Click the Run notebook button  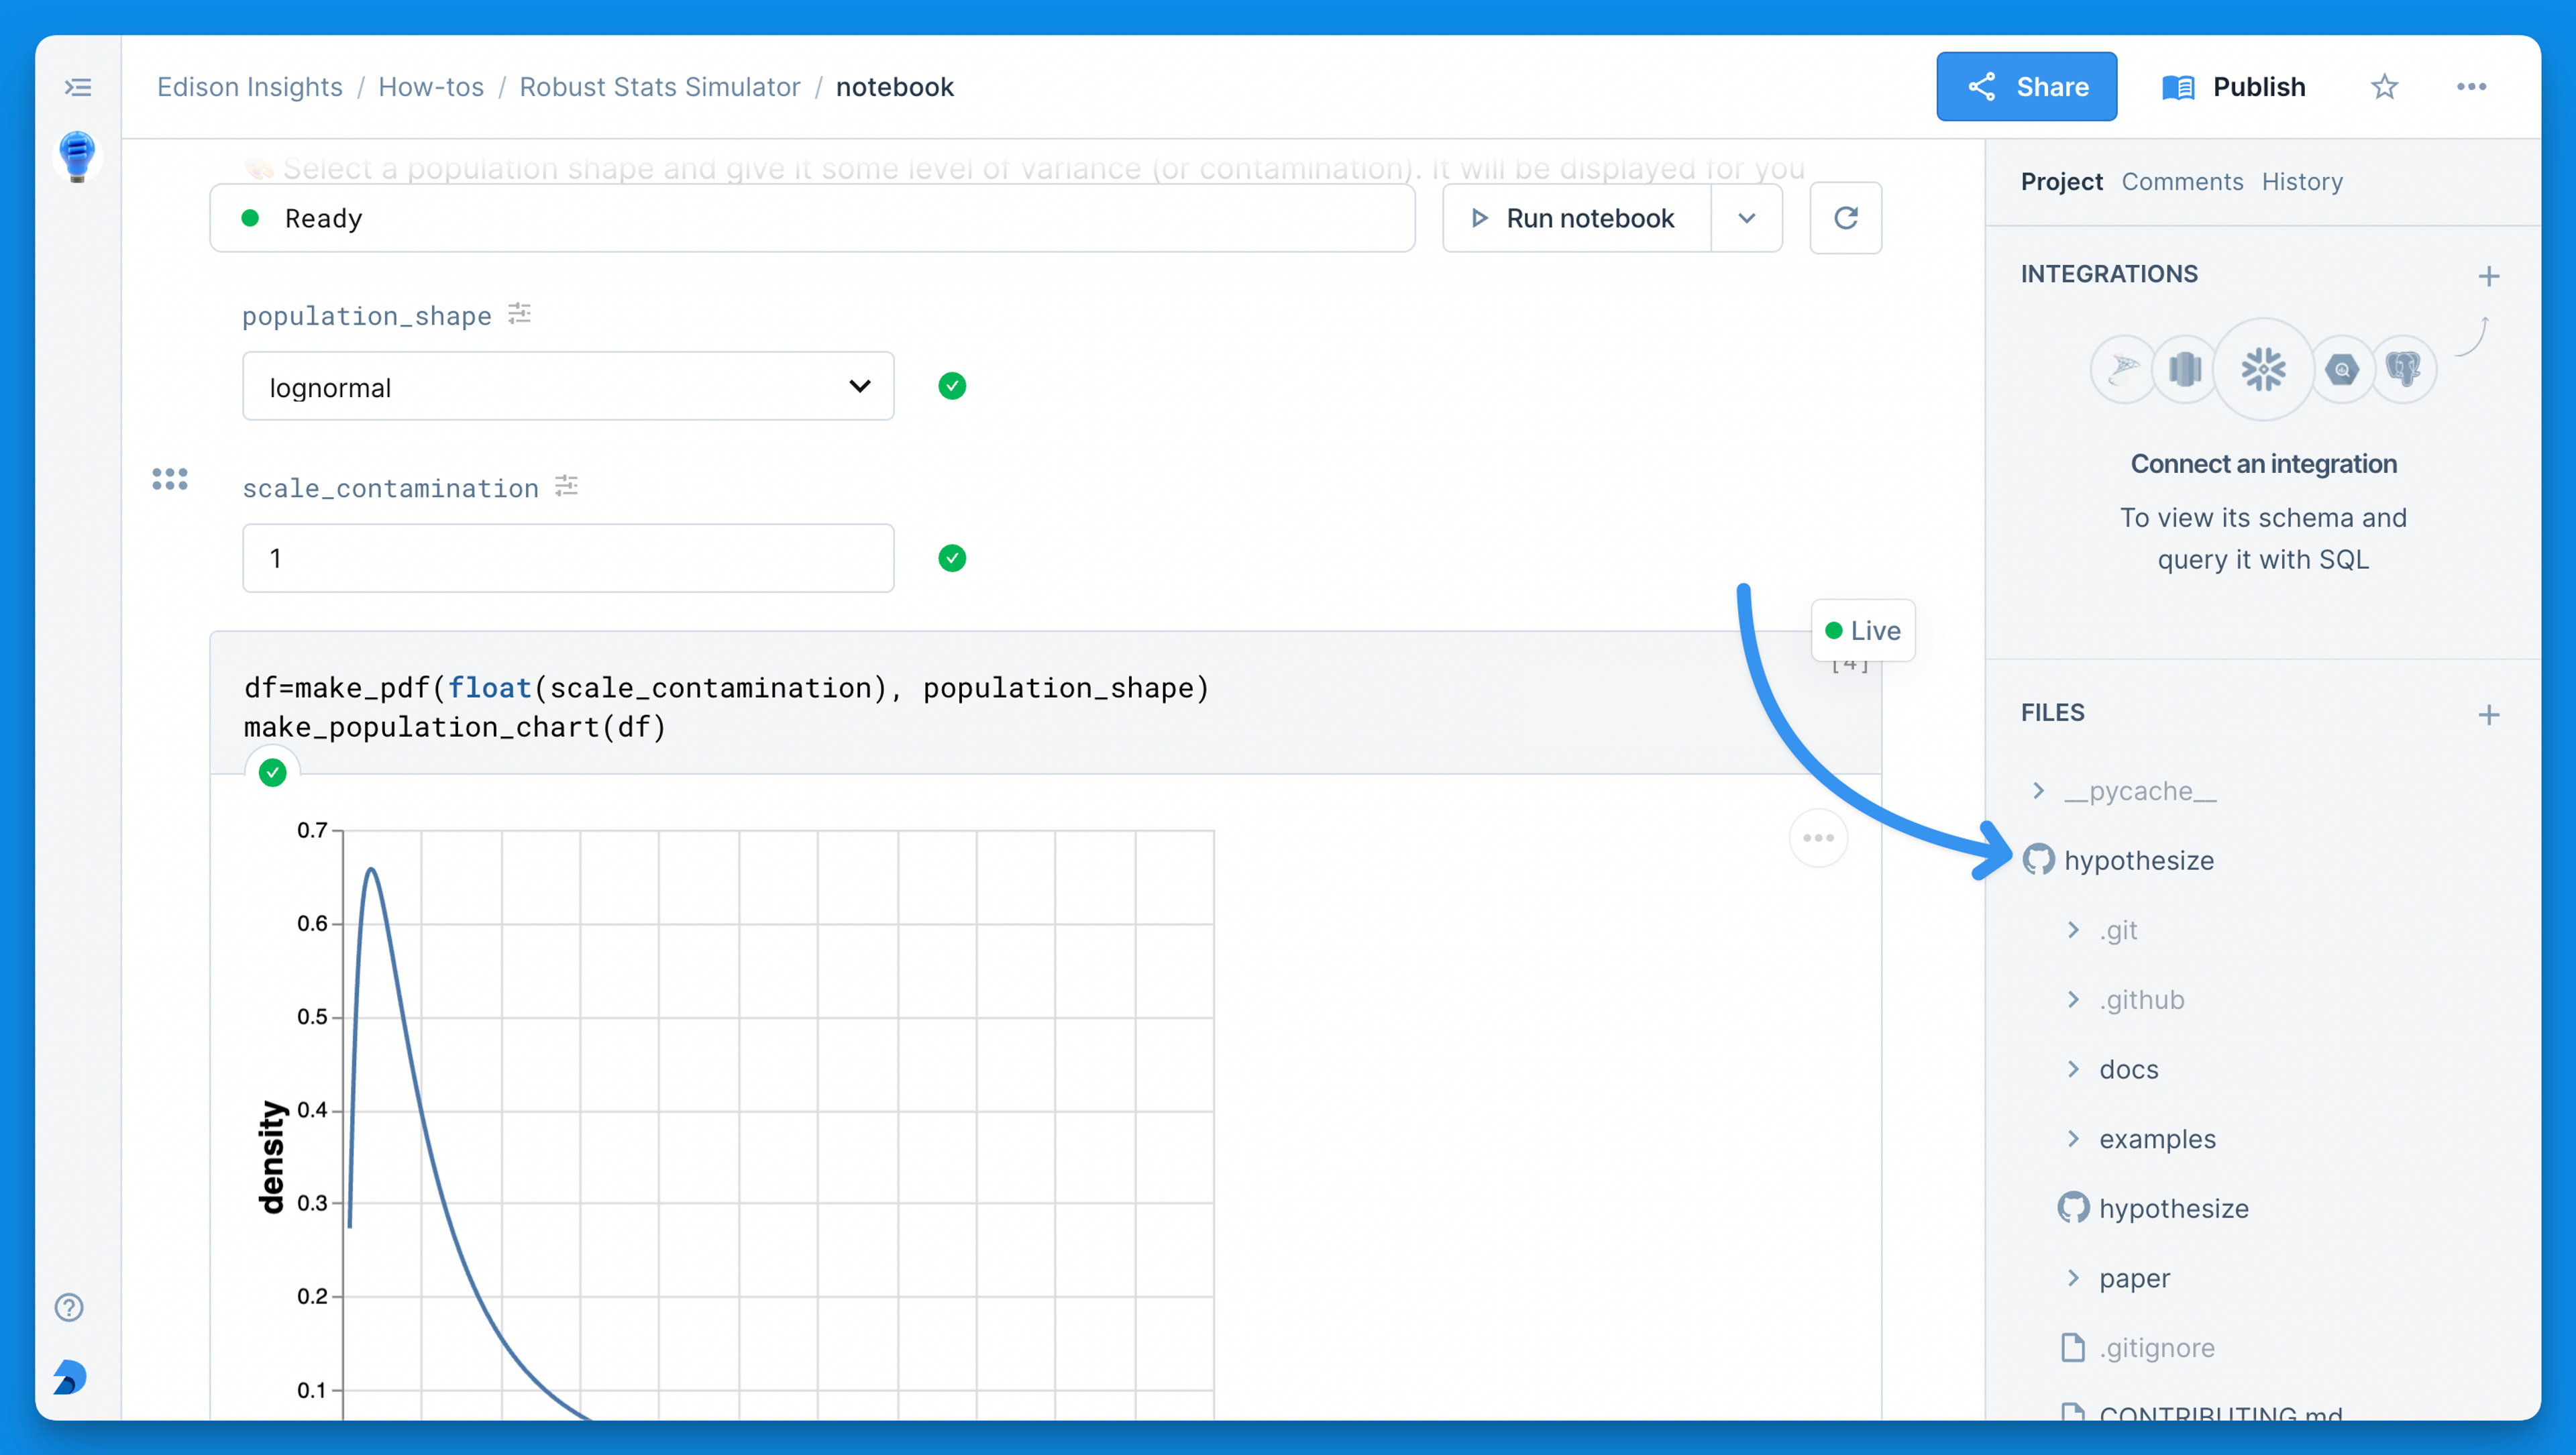coord(1577,218)
